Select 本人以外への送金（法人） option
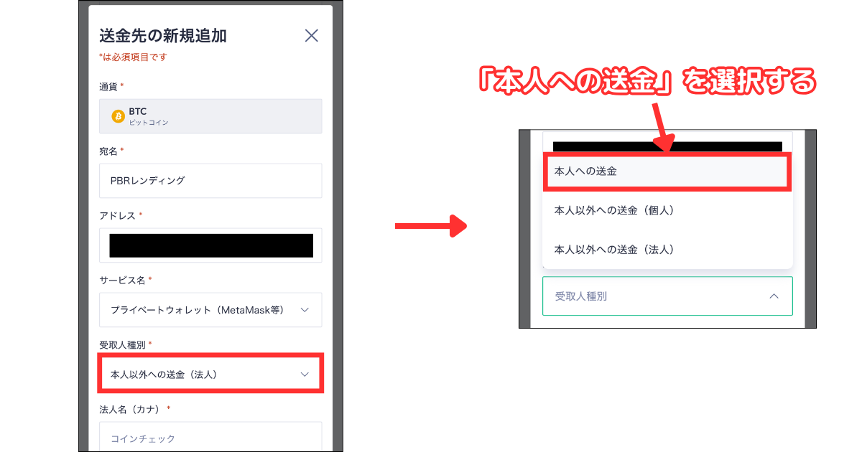 click(x=667, y=249)
